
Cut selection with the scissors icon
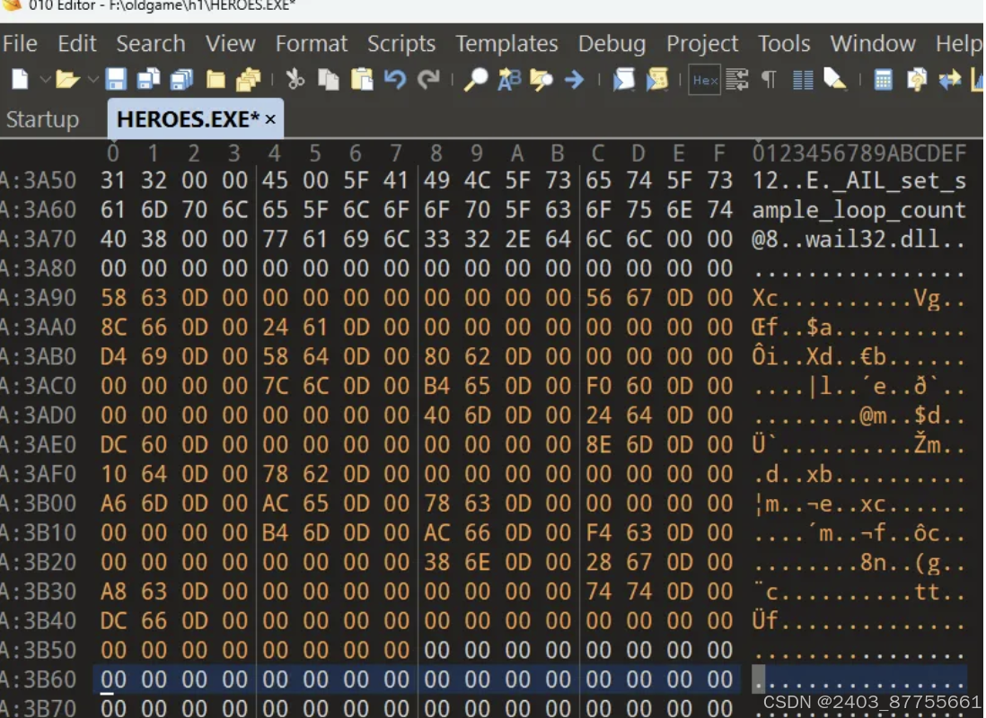(295, 80)
